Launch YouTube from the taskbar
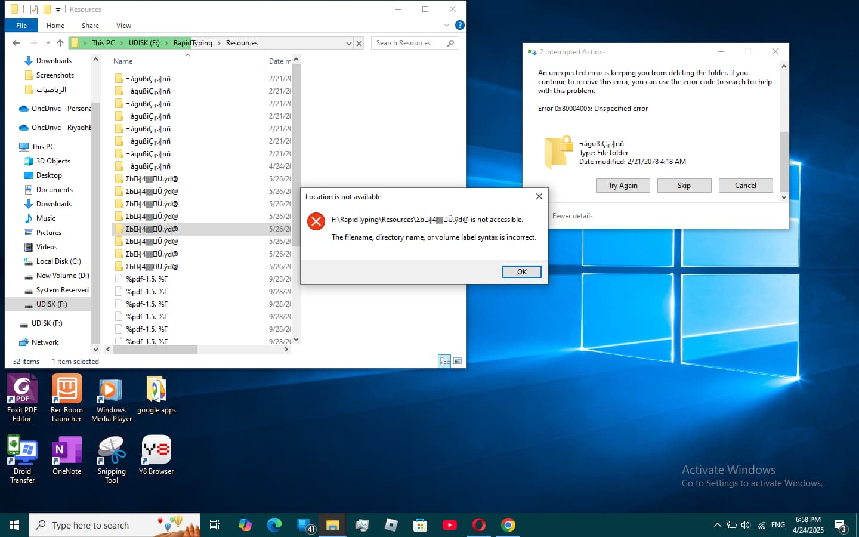This screenshot has height=537, width=859. coord(450,525)
